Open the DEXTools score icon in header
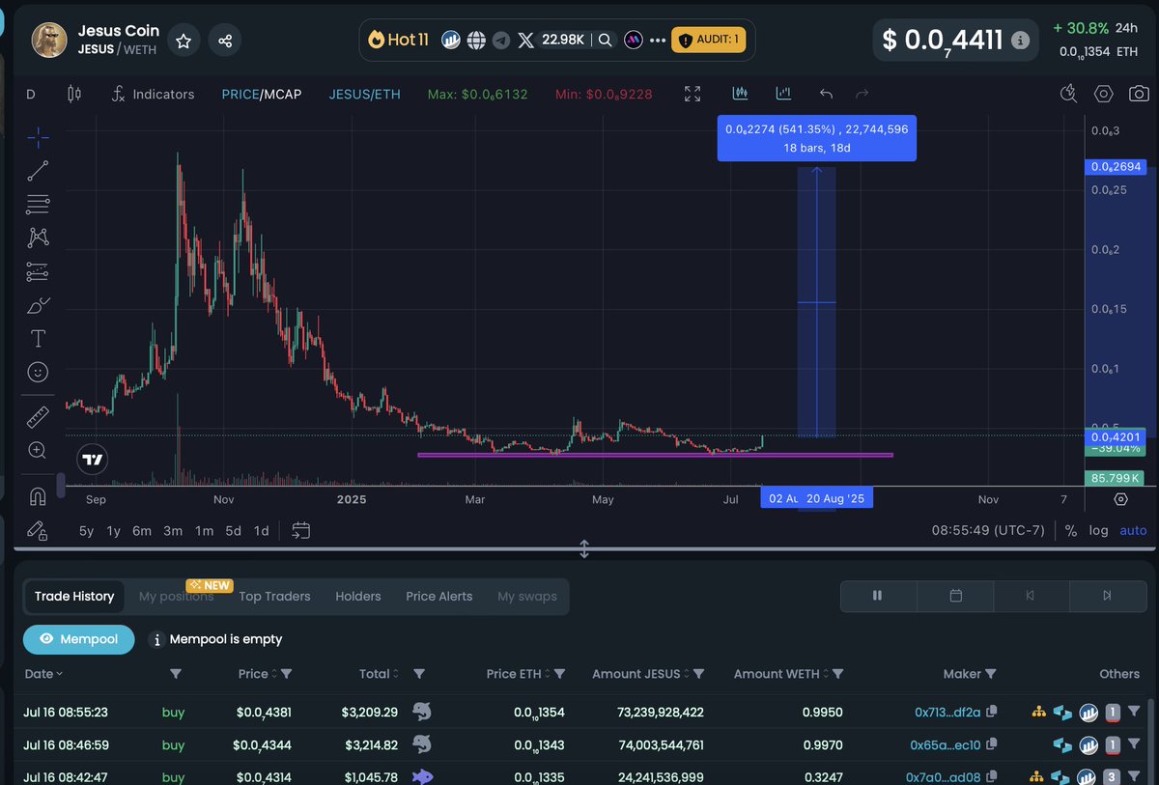 [x=451, y=40]
